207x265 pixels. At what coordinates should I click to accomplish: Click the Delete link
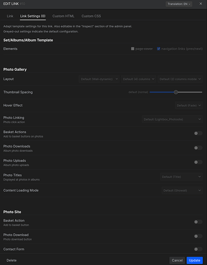[12, 260]
